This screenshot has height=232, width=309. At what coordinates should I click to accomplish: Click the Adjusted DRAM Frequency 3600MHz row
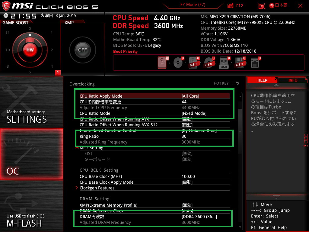[x=154, y=222]
